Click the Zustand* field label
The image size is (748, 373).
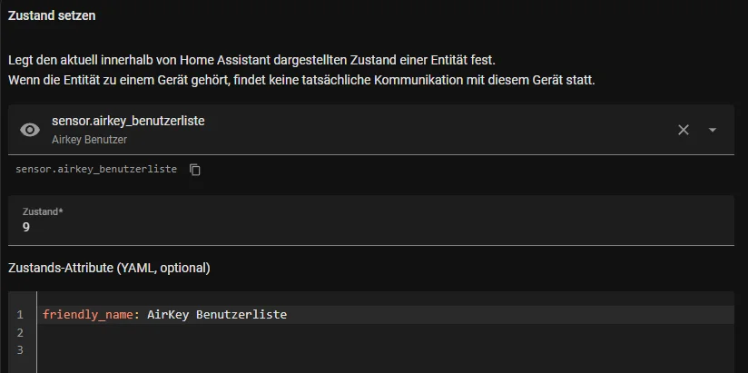click(x=43, y=211)
